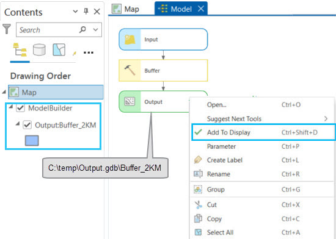Click the filter funnel icon in Contents
Screen dimensions: 336x239
[7, 29]
